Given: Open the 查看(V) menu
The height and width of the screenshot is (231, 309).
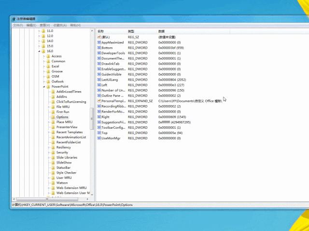Looking at the screenshot, I should point(45,26).
